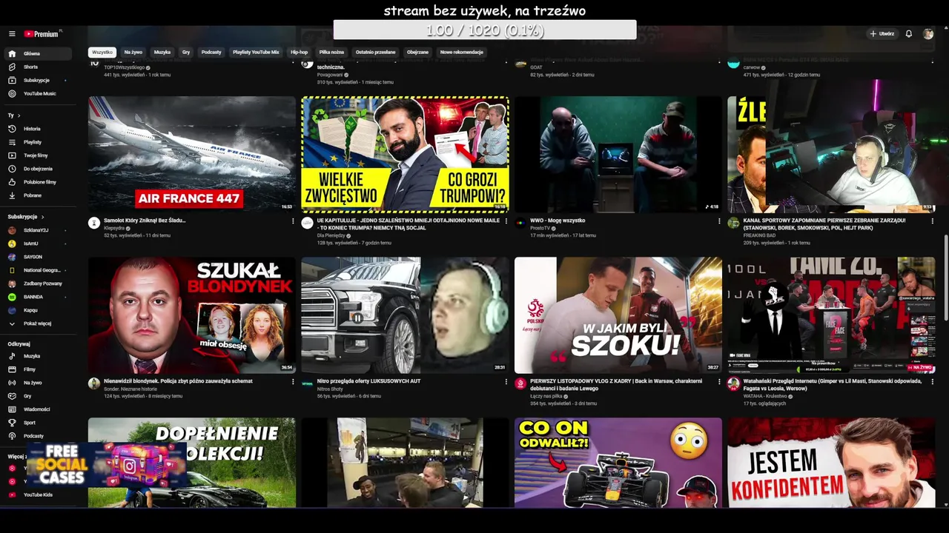This screenshot has height=533, width=949.
Task: Open the SZUKAŁ BLONDYNEK thumbnail
Action: 192,315
